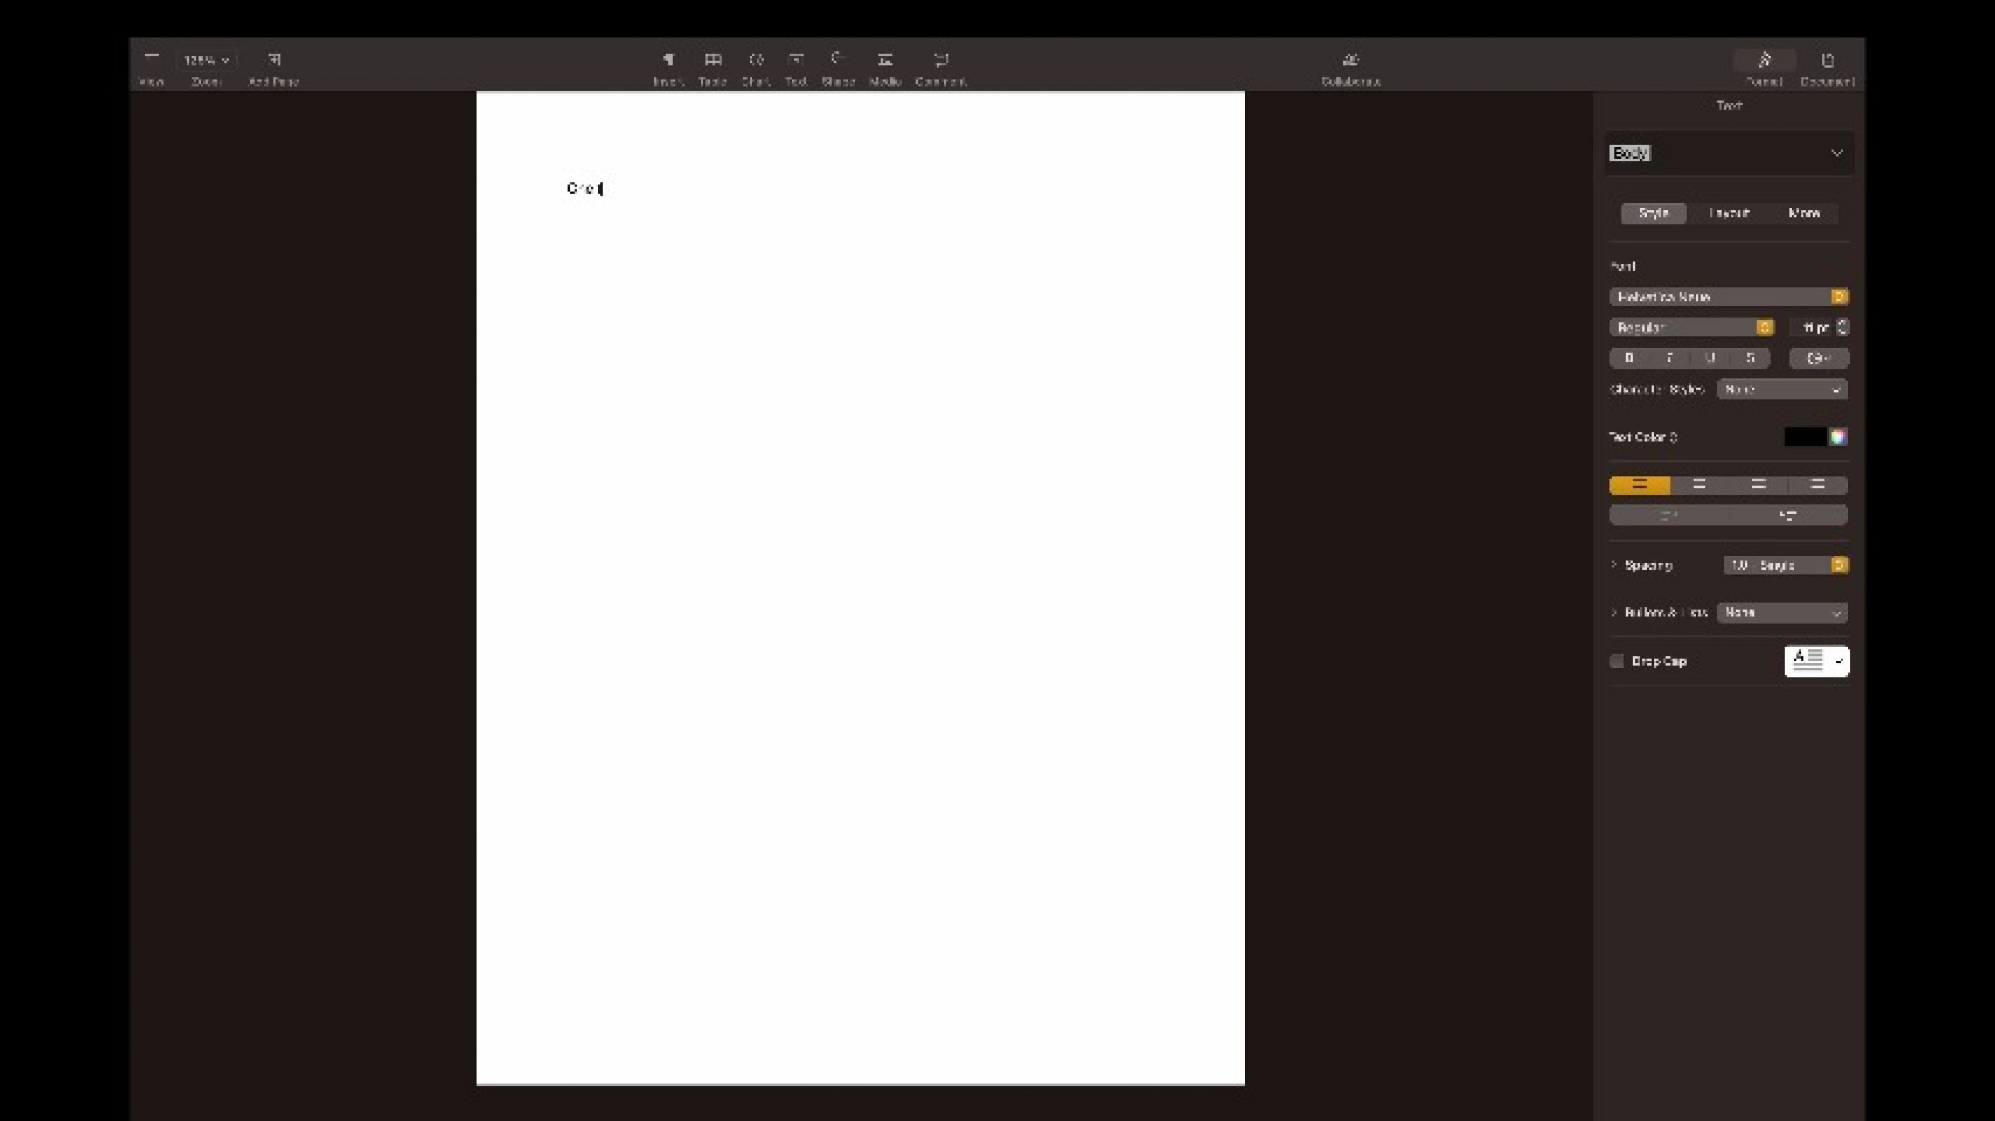Align text right
Screen dimensions: 1995x1121
click(x=1758, y=485)
